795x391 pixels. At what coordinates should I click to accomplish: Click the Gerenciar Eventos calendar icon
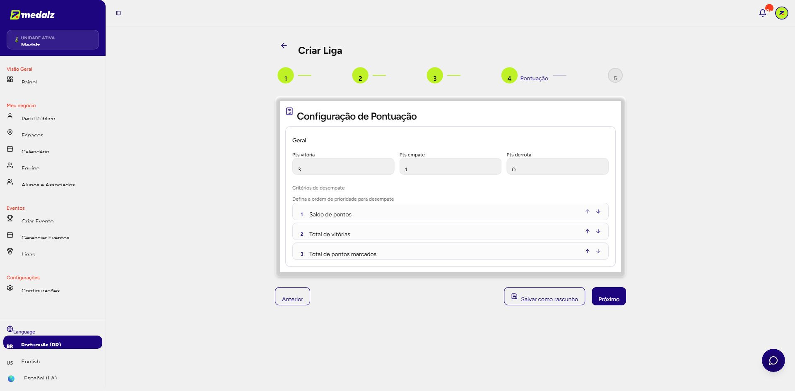(10, 235)
